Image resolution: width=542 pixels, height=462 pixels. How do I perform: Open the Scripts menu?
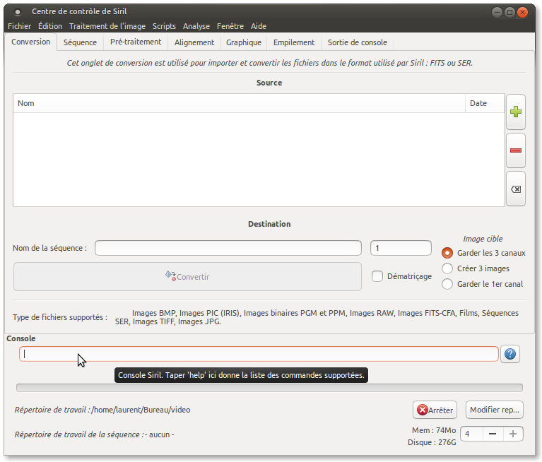tap(164, 26)
